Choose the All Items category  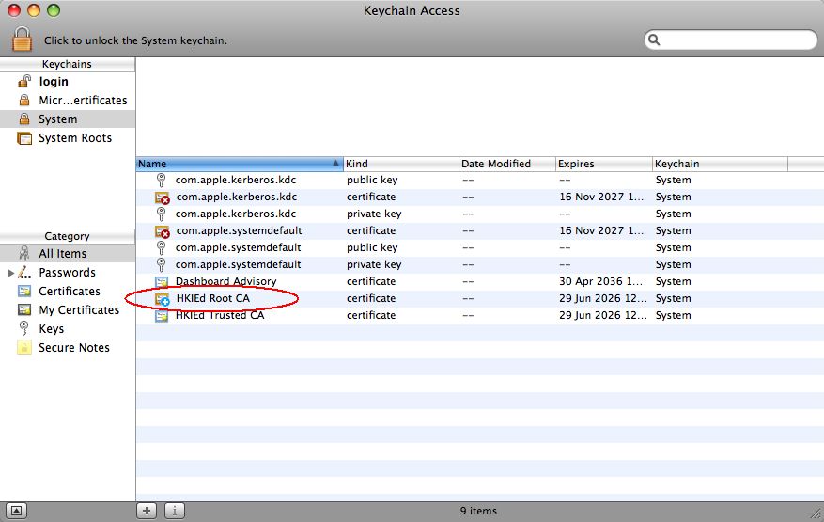tap(68, 254)
